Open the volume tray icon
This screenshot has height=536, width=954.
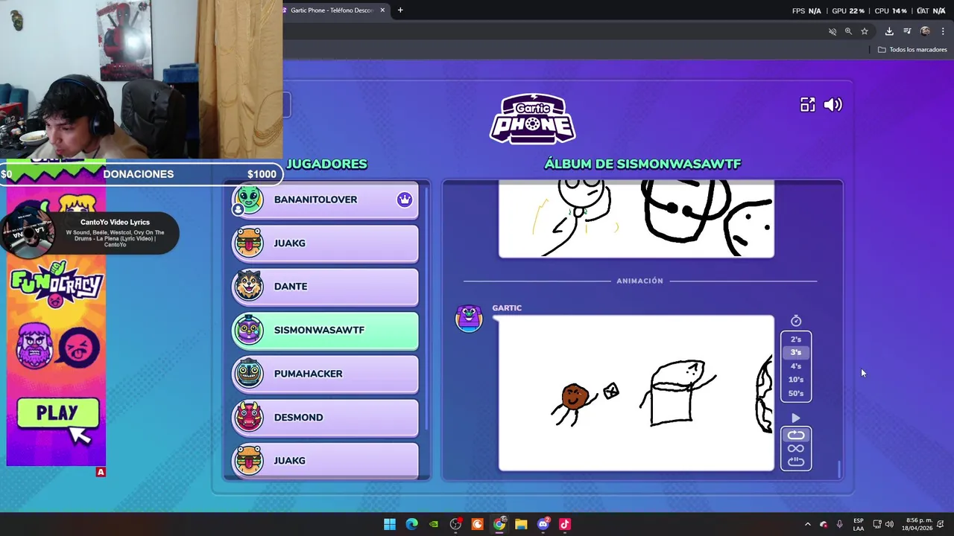click(x=889, y=525)
